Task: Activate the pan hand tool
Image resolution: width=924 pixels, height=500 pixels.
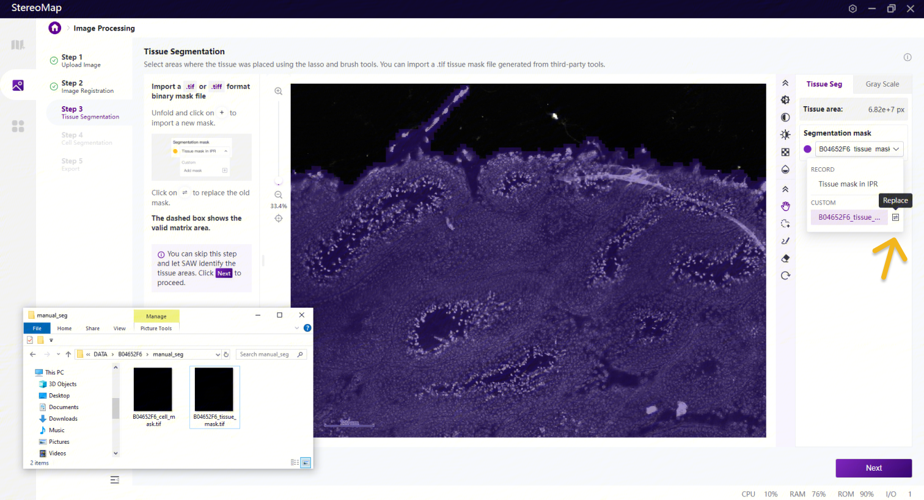Action: (x=785, y=206)
